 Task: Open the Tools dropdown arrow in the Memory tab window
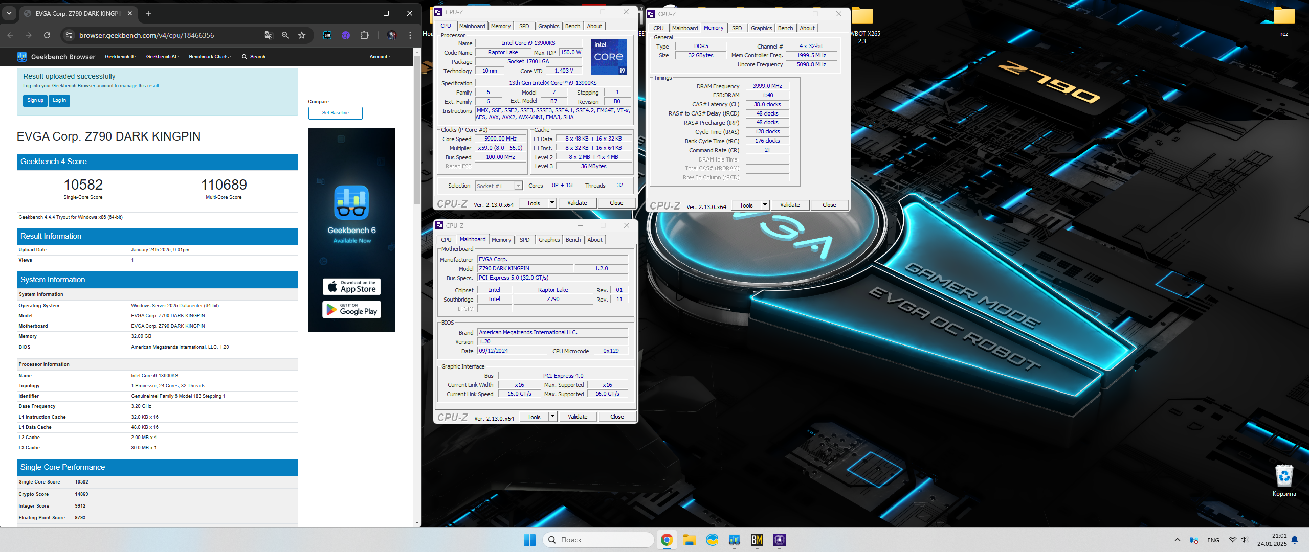765,205
